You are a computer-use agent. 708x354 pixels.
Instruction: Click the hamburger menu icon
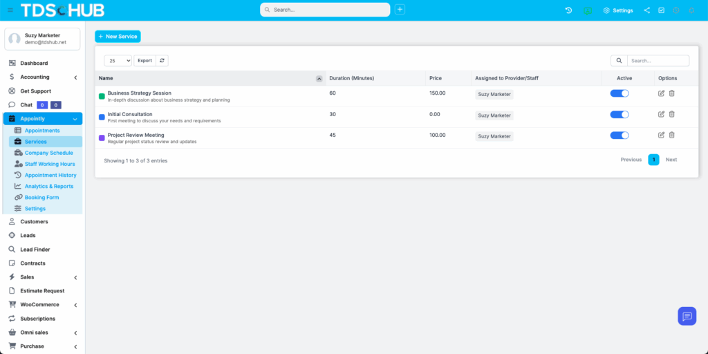pos(10,10)
